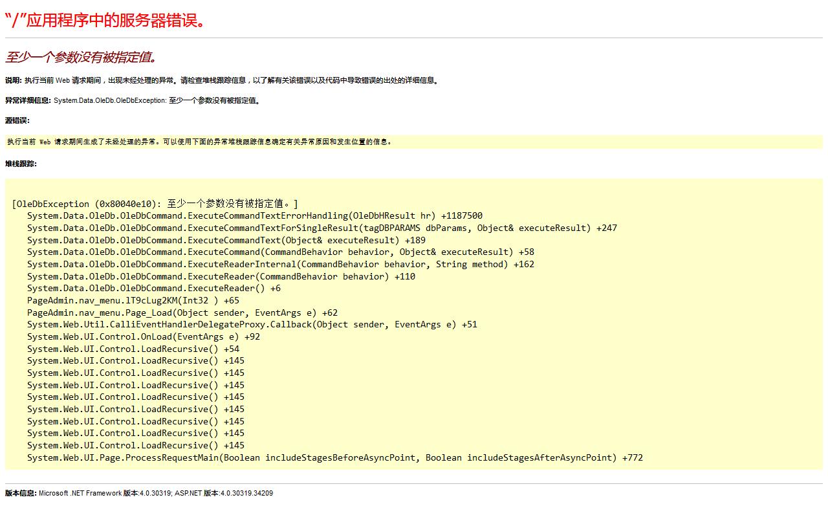
Task: Click the bold '源错误:' label
Action: point(17,120)
